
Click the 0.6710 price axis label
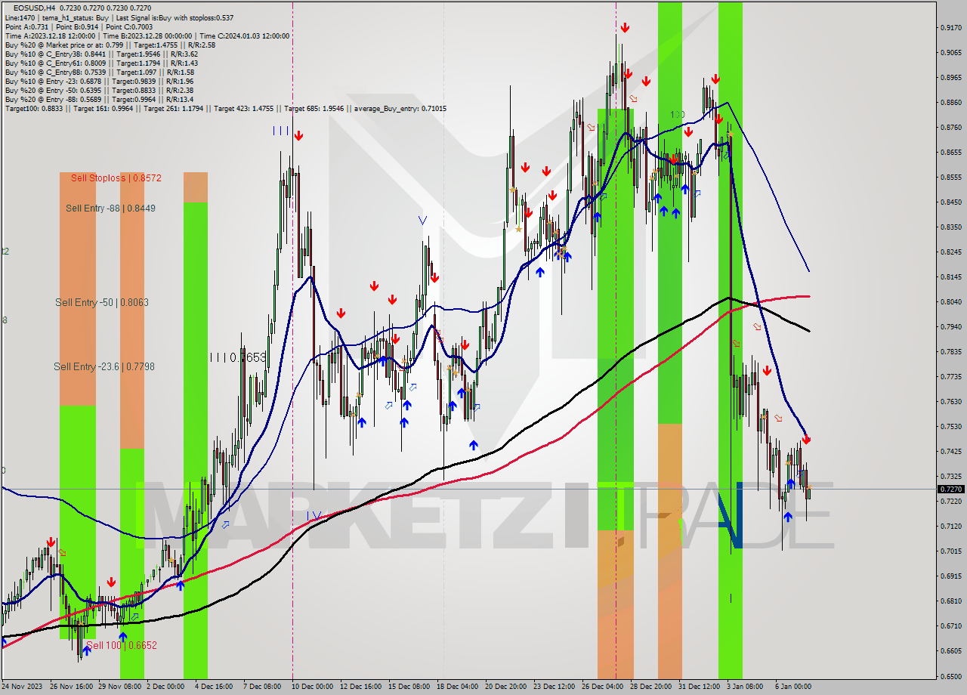tap(950, 626)
